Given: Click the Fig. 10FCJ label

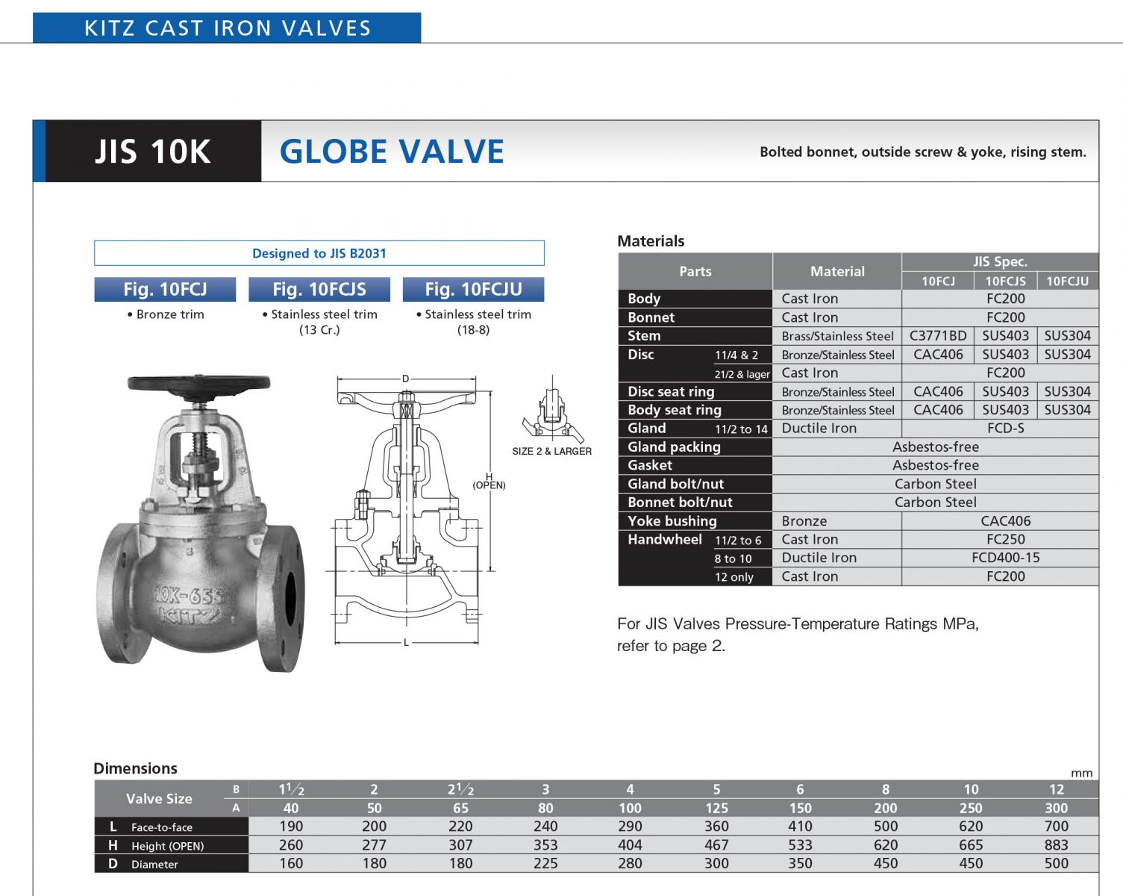Looking at the screenshot, I should 165,289.
